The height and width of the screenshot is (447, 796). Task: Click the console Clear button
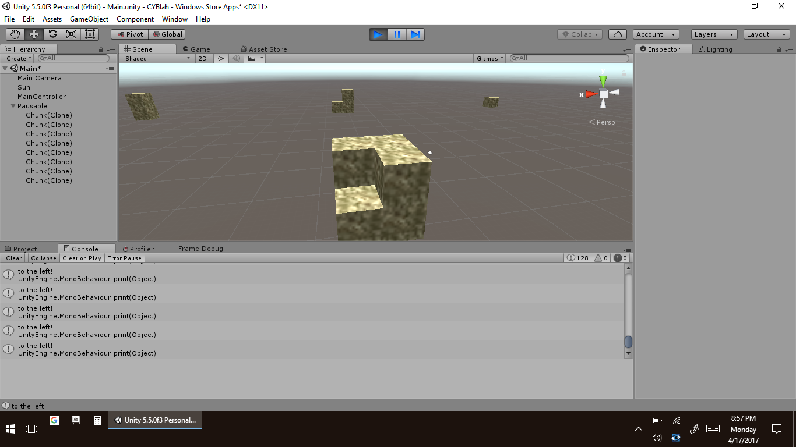pos(13,258)
